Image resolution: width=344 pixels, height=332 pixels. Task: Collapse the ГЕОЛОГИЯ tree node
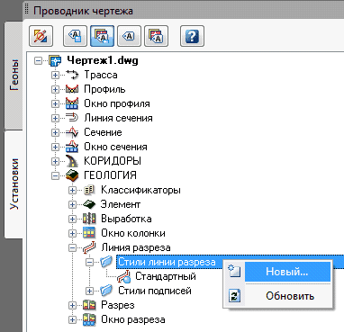pyautogui.click(x=55, y=175)
